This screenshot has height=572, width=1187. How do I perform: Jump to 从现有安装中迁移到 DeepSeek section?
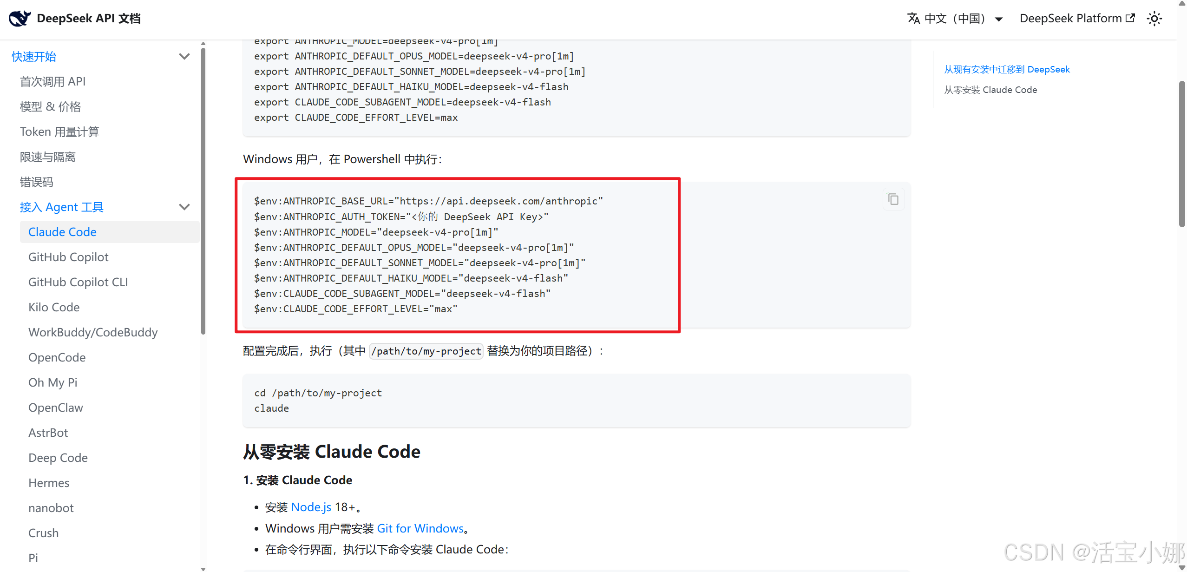tap(1007, 69)
